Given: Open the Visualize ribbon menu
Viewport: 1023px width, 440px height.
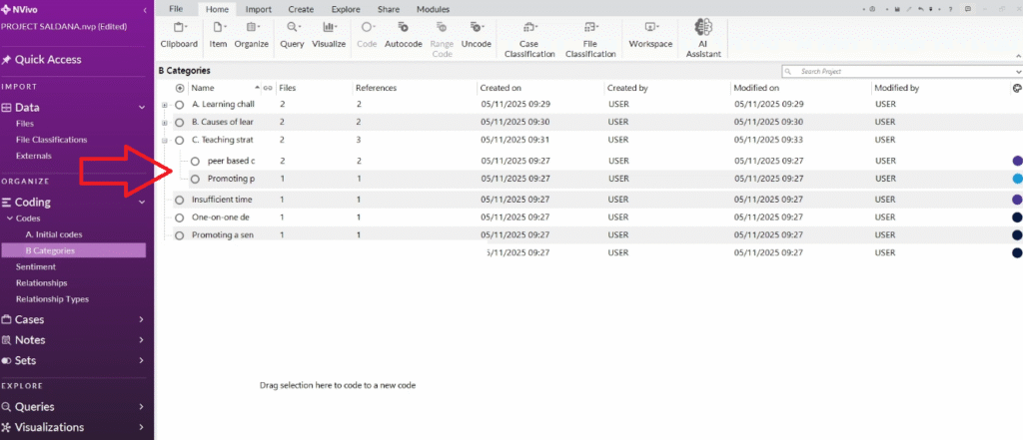Looking at the screenshot, I should pos(329,34).
